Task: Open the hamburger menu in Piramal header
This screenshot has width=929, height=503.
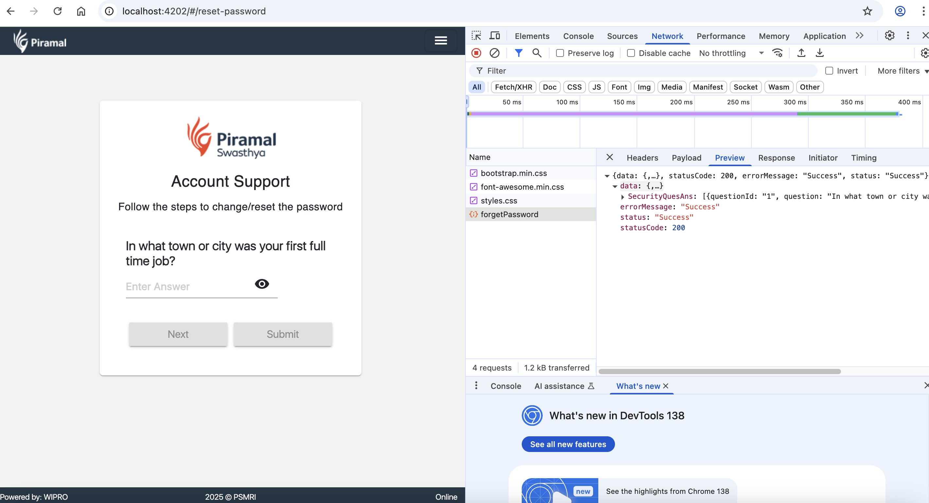Action: click(441, 41)
